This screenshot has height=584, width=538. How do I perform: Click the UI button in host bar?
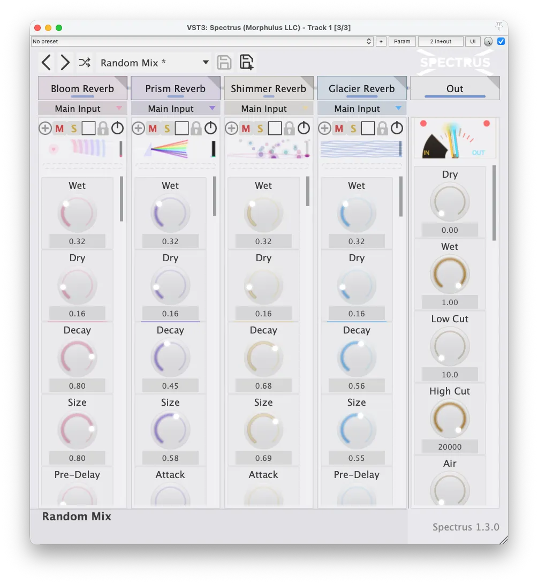[x=473, y=41]
